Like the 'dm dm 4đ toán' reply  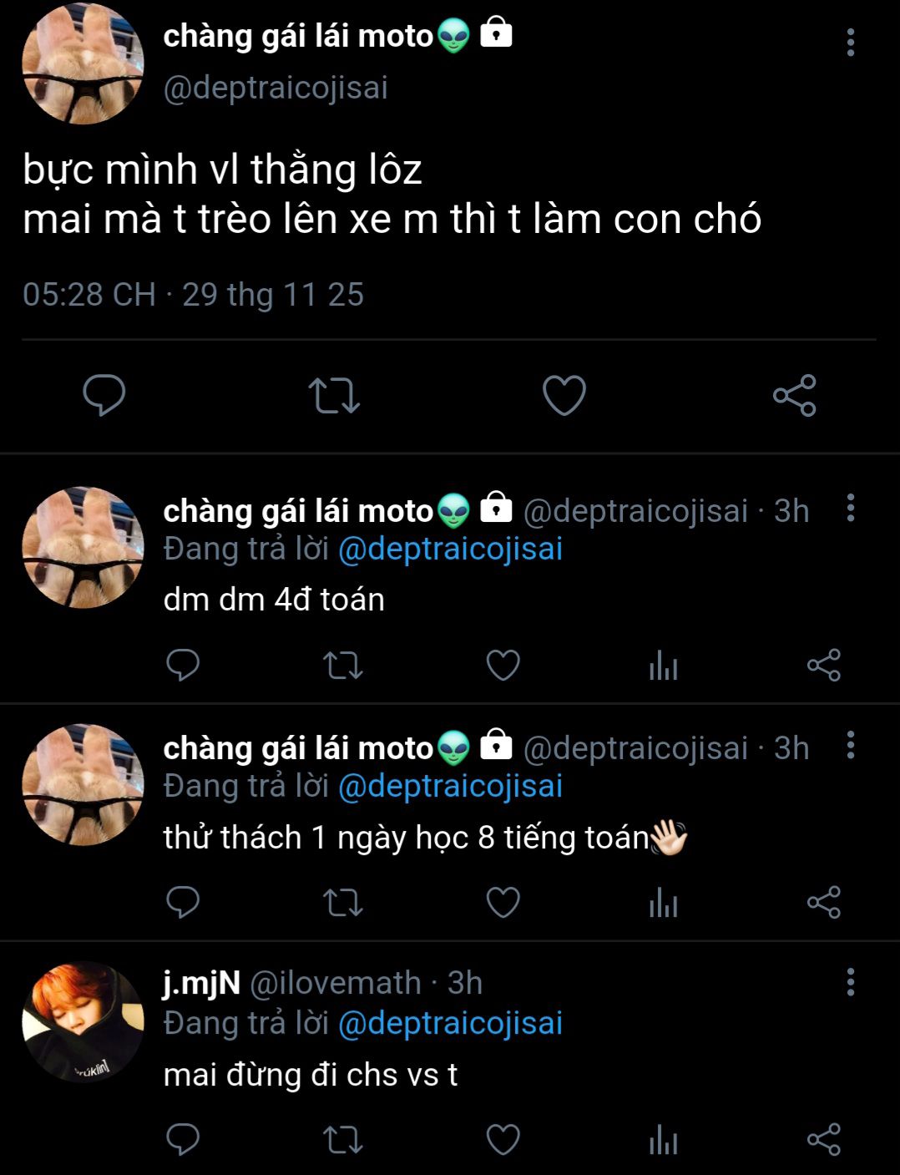pyautogui.click(x=503, y=666)
